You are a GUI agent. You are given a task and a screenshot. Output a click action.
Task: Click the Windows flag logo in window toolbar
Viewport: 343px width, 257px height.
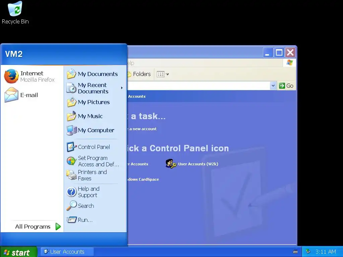(x=289, y=63)
